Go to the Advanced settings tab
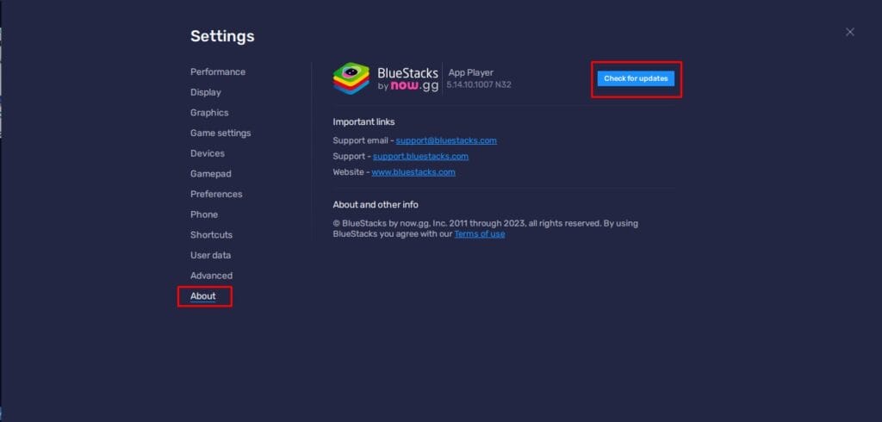 pyautogui.click(x=211, y=276)
